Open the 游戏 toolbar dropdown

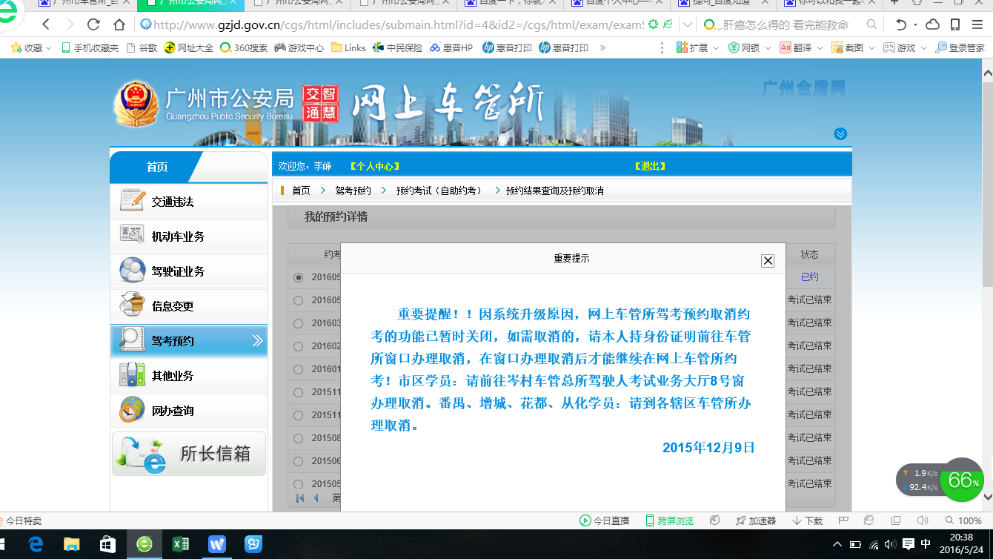(x=904, y=47)
